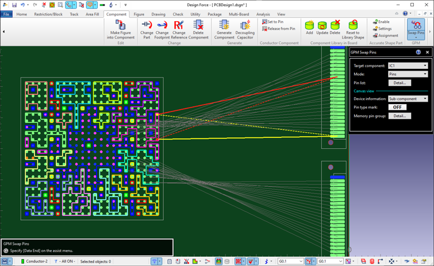
Task: Activate the Swap Pins tool
Action: (416, 28)
